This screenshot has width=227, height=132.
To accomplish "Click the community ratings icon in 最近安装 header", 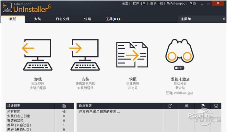I will (186, 106).
